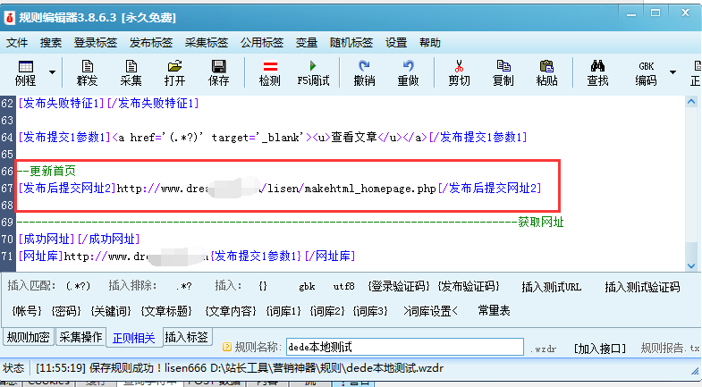Insert the {帐号} tag
The width and height of the screenshot is (702, 387).
(x=27, y=310)
